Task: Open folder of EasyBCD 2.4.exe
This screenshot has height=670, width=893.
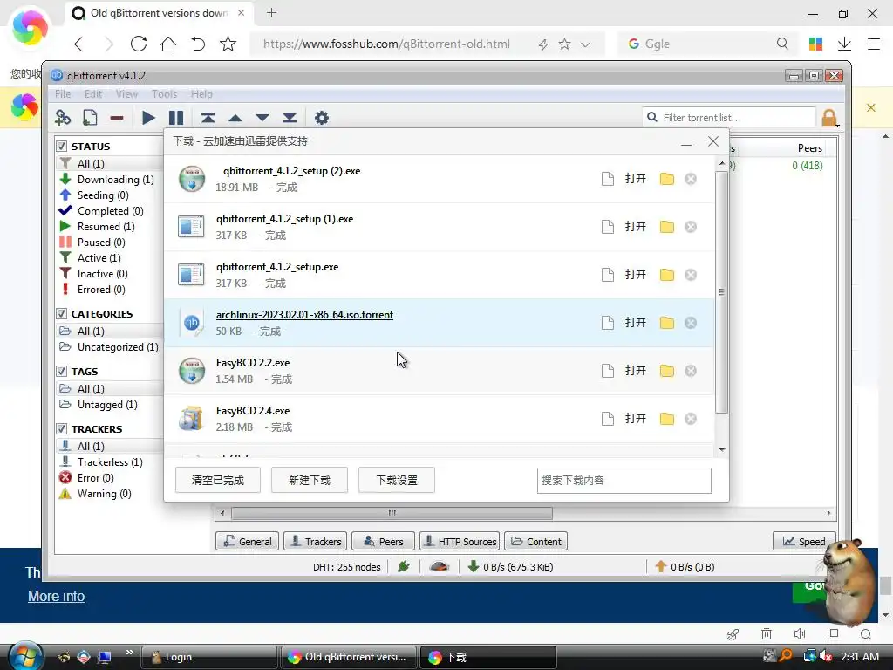Action: point(667,419)
